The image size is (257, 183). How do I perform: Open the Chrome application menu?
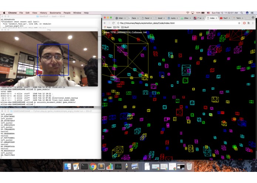[12, 13]
